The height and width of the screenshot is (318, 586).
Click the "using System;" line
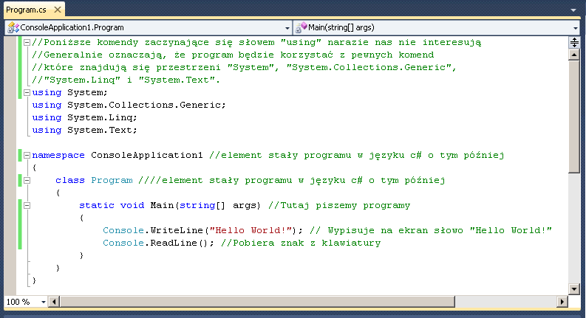(x=69, y=92)
